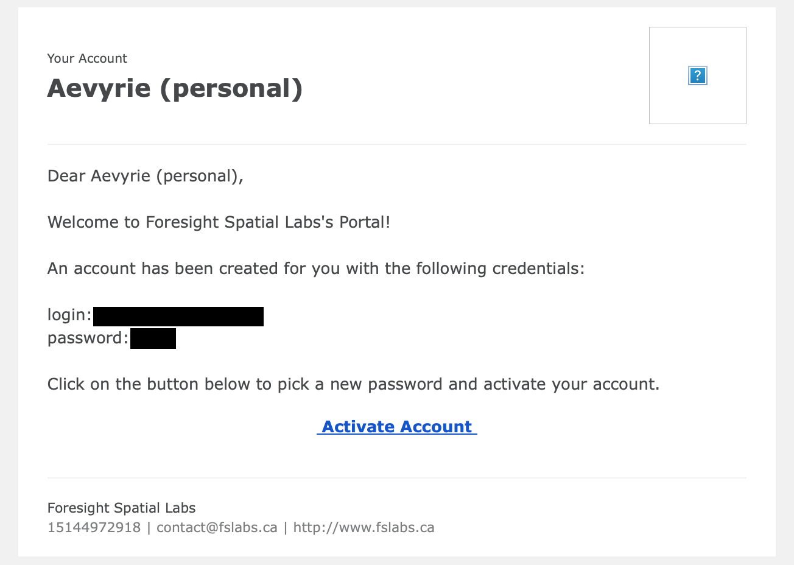This screenshot has width=794, height=565.
Task: Visit the http://www.fslabs.ca website link
Action: (364, 527)
